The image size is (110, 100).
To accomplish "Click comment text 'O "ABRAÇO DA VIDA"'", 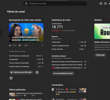I will click(x=63, y=92).
